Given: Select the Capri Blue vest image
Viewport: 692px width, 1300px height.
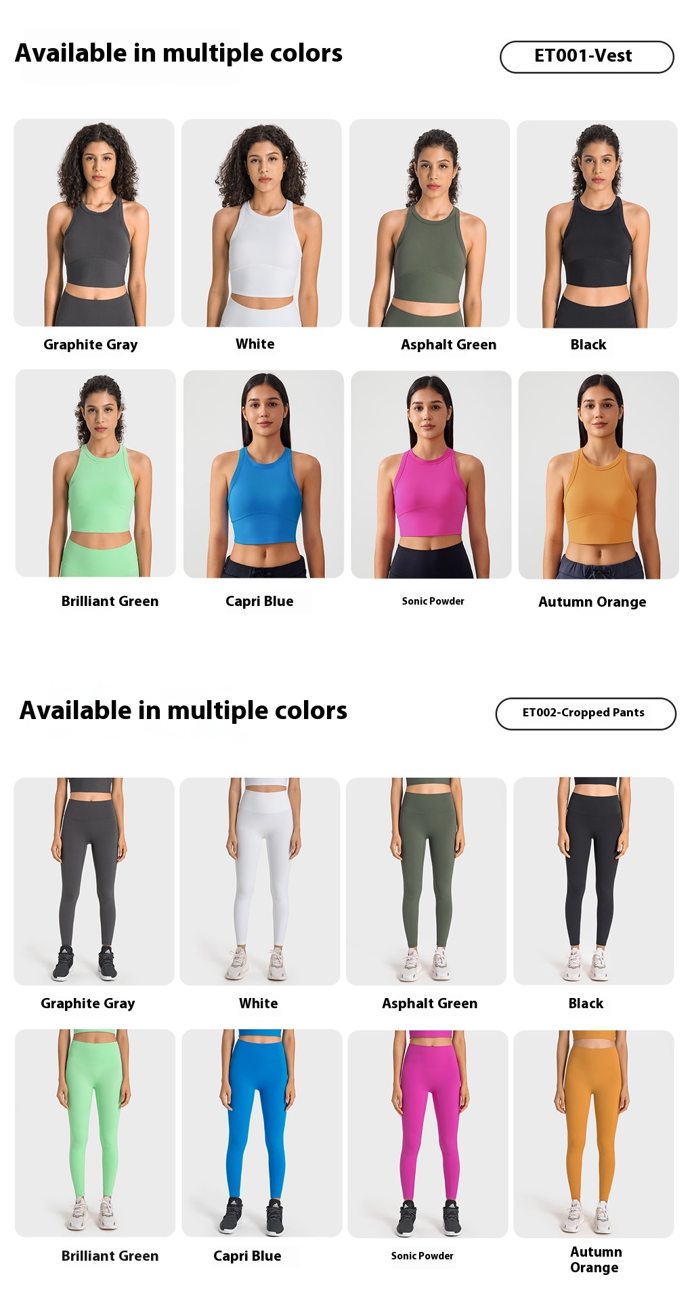Looking at the screenshot, I should click(x=263, y=474).
